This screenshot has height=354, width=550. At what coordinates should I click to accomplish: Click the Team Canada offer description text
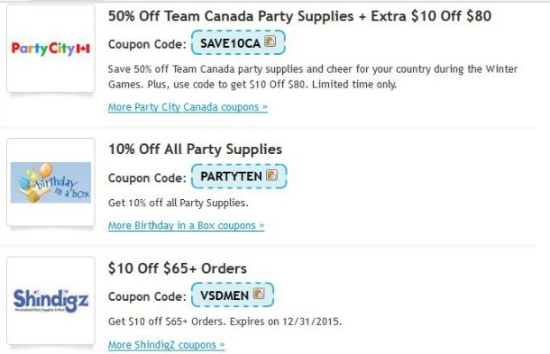(313, 77)
